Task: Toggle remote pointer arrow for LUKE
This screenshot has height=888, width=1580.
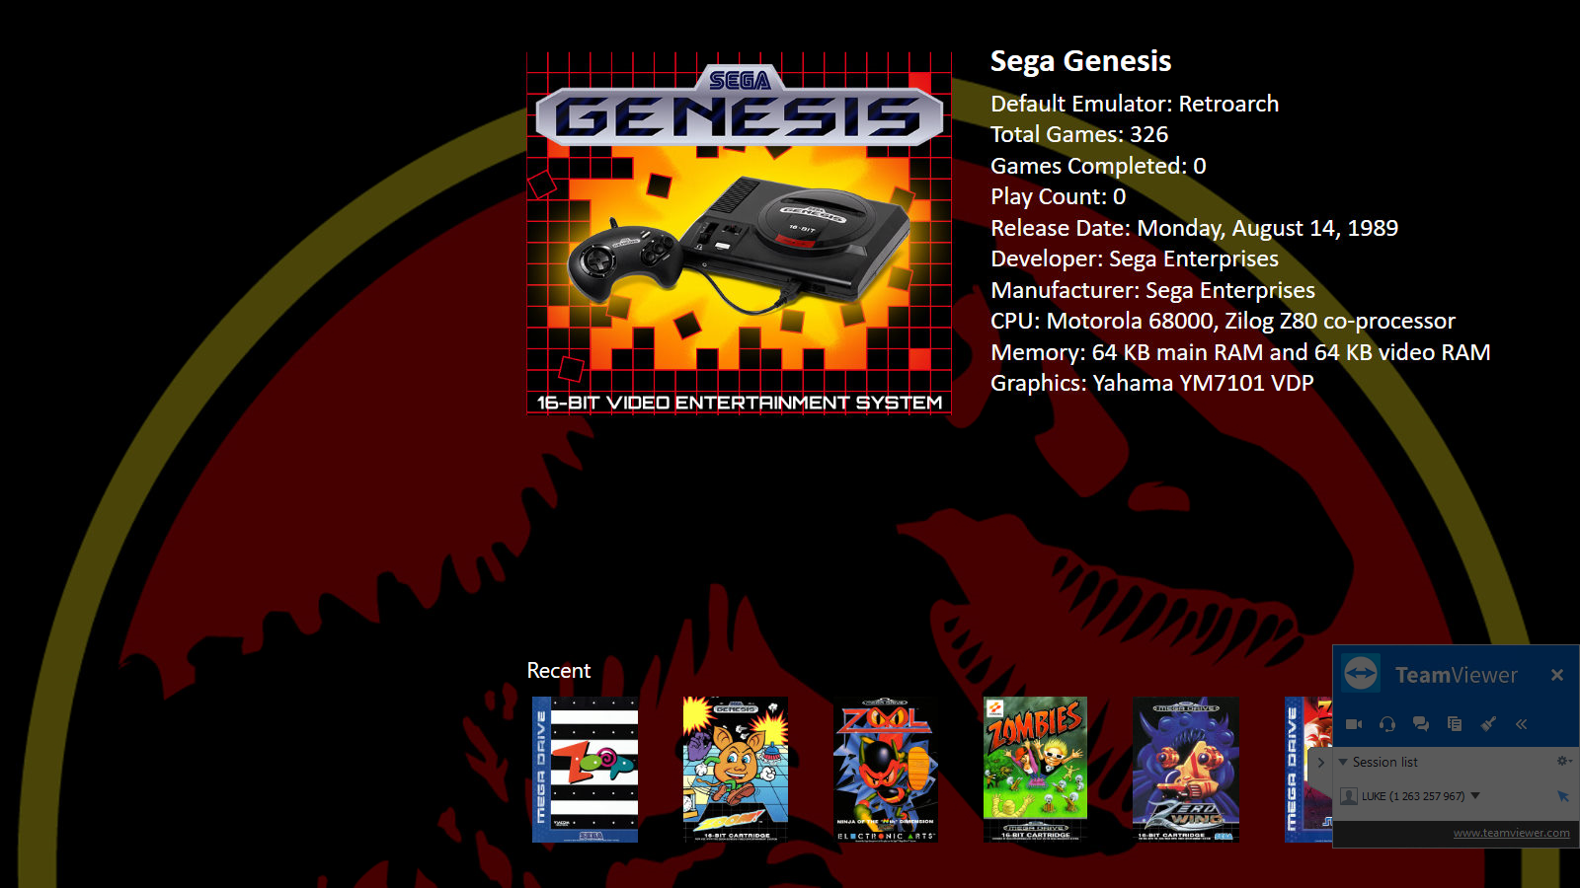Action: tap(1562, 796)
